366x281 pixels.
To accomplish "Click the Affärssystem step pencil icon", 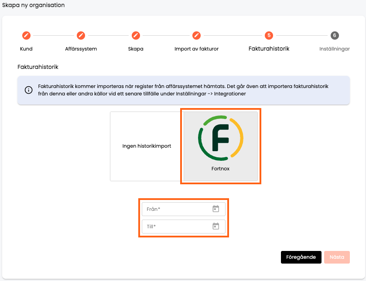I will (x=81, y=35).
